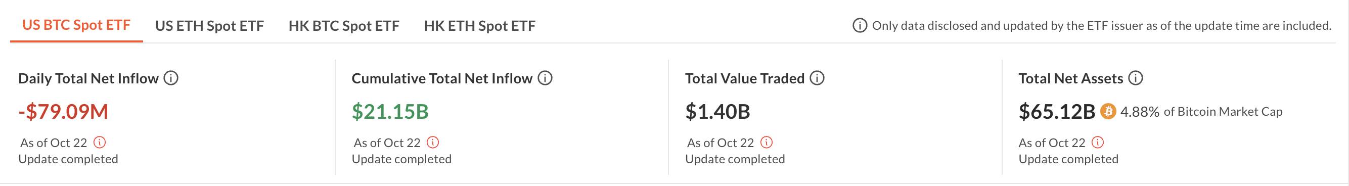
Task: Click the orange Bitcoin logo icon
Action: click(x=1108, y=112)
